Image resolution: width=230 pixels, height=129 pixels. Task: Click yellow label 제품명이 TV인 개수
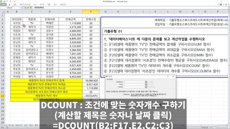coord(46,96)
